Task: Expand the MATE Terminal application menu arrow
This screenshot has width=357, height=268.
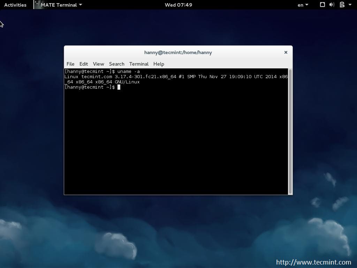Action: pos(81,5)
